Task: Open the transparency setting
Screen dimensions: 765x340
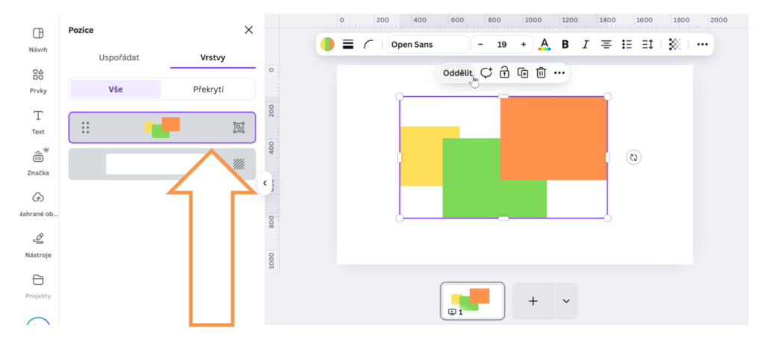Action: point(675,45)
